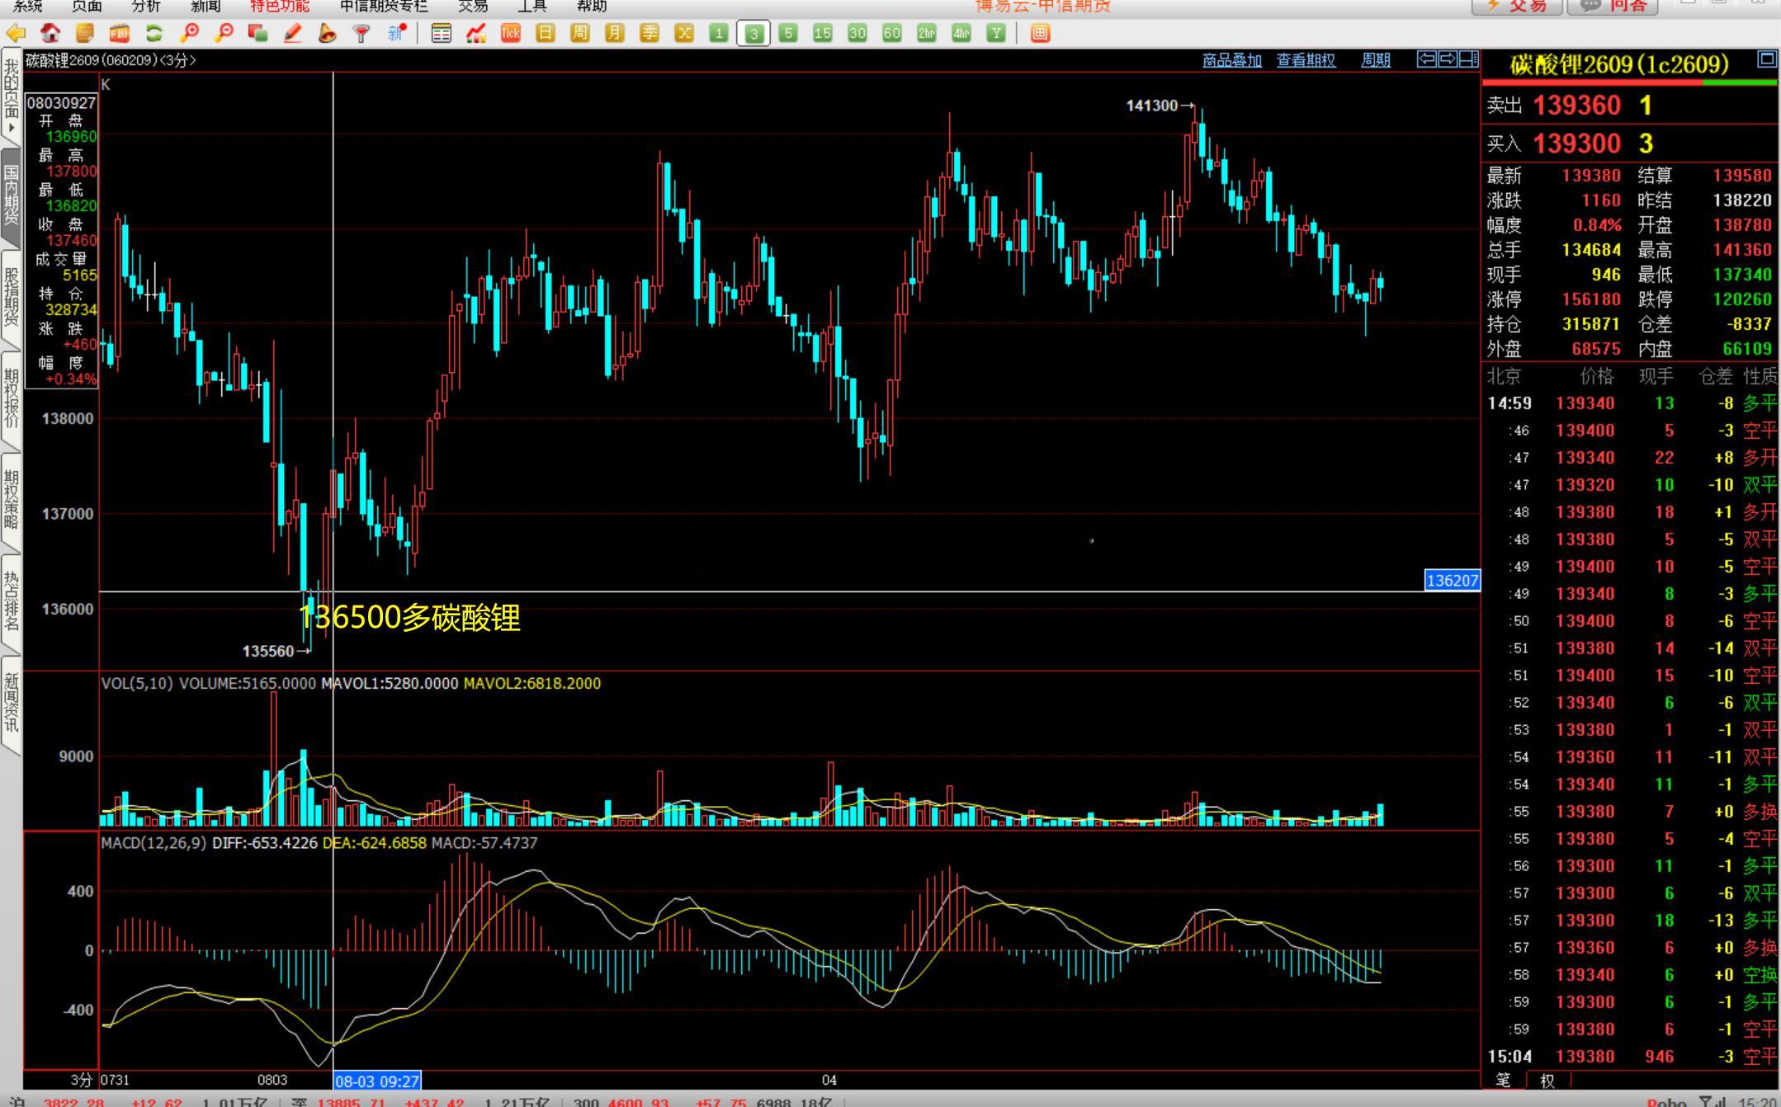The image size is (1781, 1107).
Task: Open the overlapping windows icon
Action: (x=258, y=33)
